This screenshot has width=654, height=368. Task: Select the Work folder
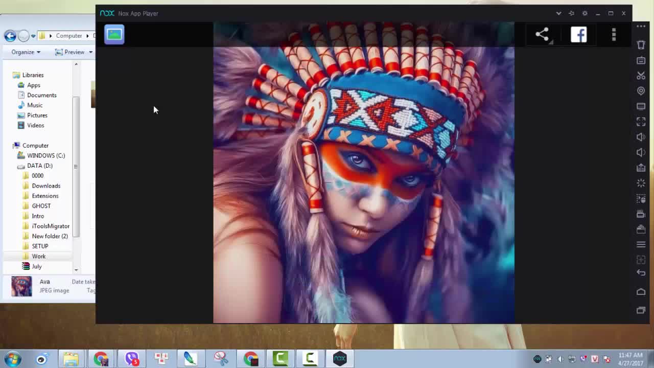point(38,256)
